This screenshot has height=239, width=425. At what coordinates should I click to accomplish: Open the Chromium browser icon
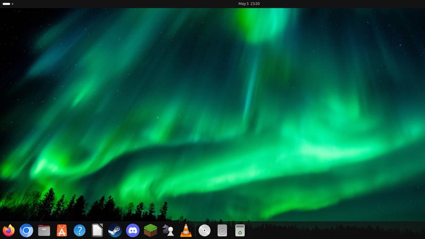26,231
